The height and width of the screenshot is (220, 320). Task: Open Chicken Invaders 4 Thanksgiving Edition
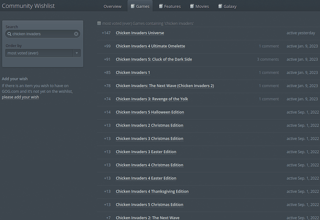152,191
